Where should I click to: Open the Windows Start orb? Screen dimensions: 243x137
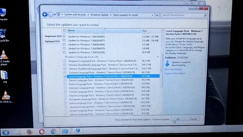6,132
